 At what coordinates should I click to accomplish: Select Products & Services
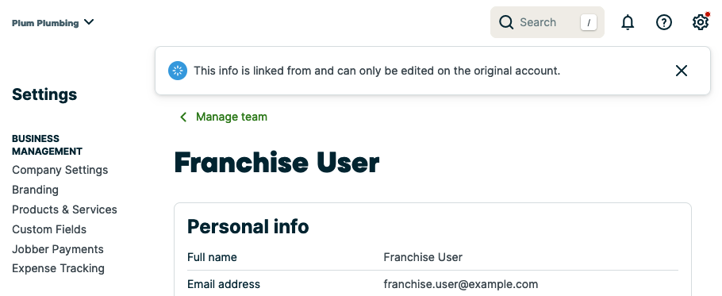(64, 210)
